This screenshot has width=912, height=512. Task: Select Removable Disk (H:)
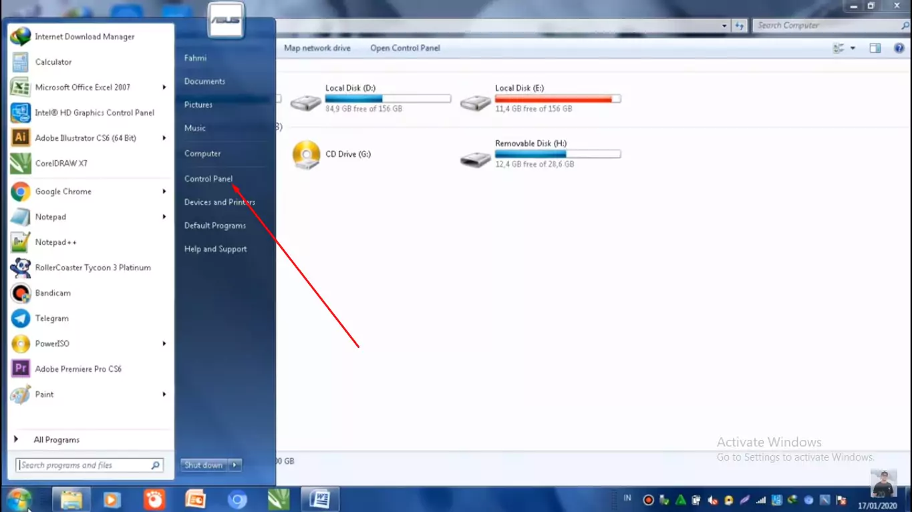click(x=541, y=154)
